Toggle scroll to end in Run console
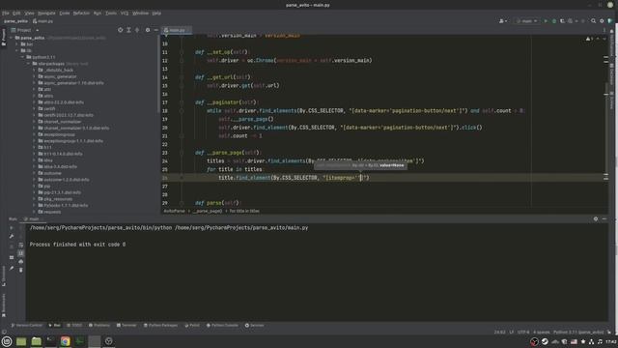 pos(21,253)
